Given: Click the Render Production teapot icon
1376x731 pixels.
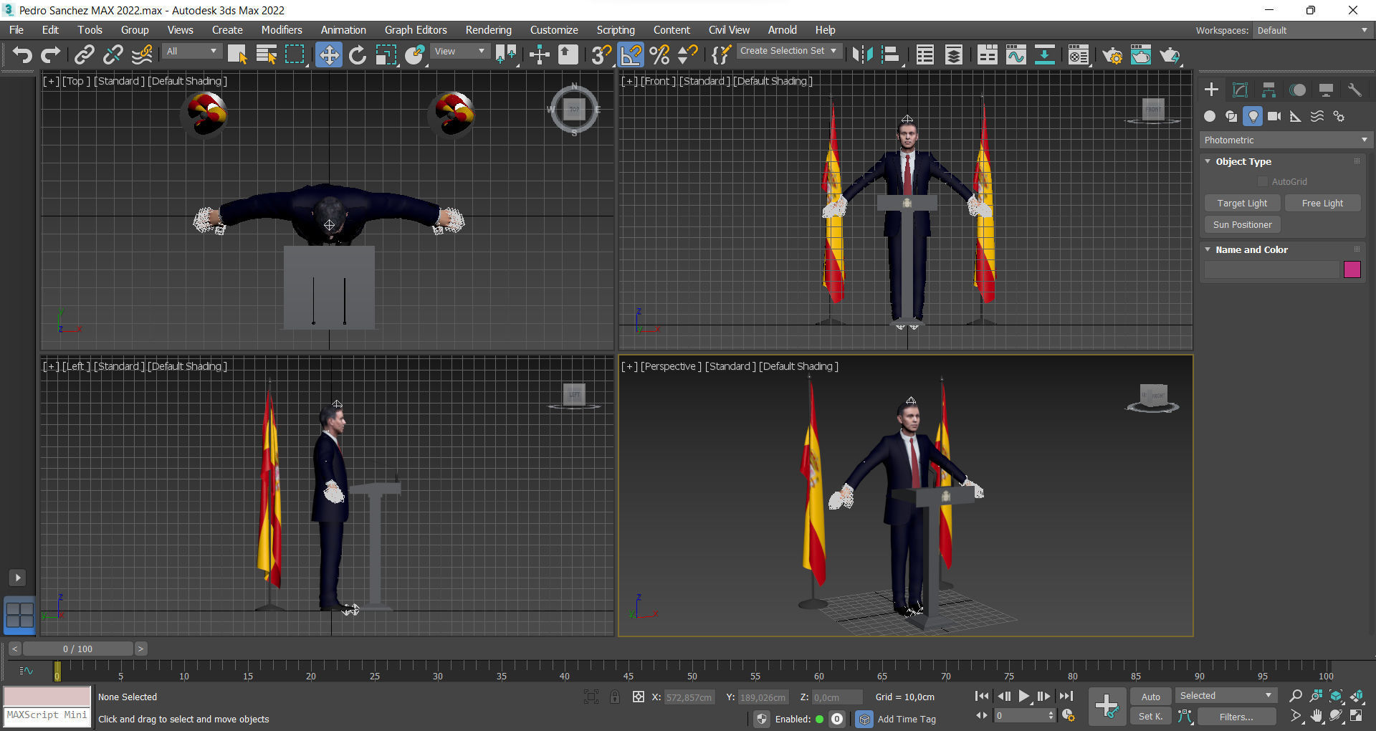Looking at the screenshot, I should pyautogui.click(x=1170, y=54).
